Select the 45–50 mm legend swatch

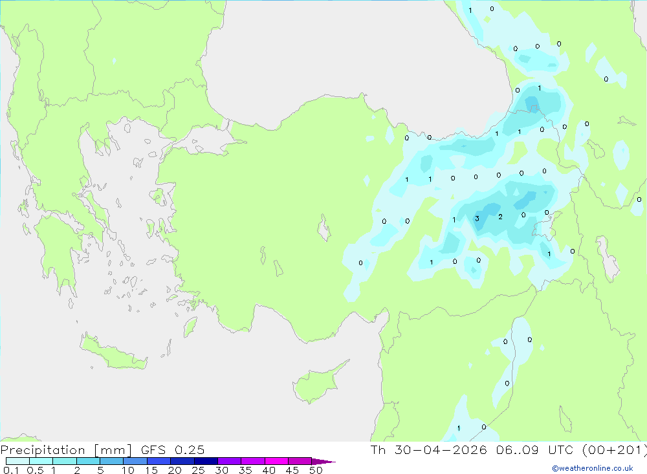coord(300,461)
